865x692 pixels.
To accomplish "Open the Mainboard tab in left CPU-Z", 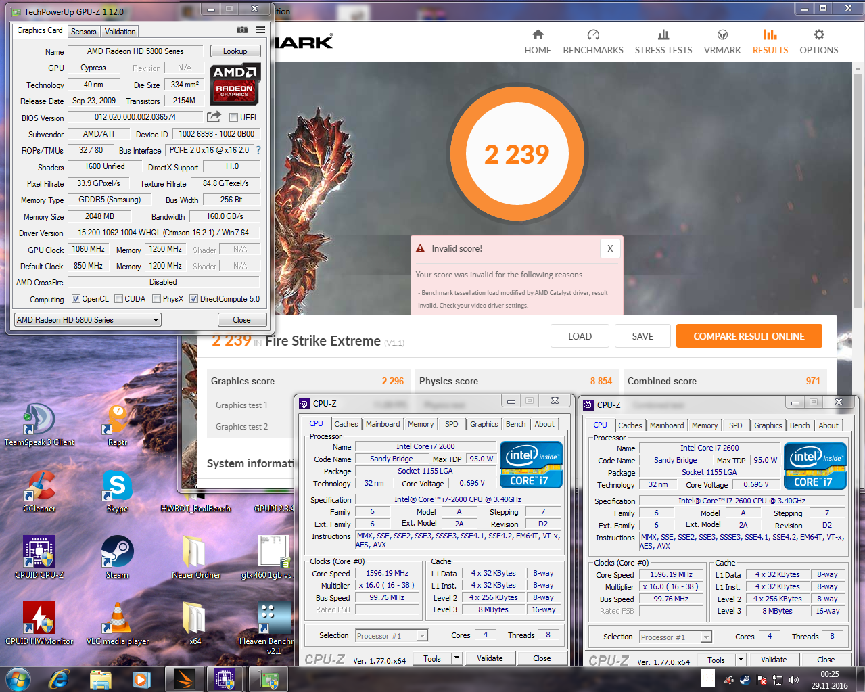I will (x=383, y=424).
